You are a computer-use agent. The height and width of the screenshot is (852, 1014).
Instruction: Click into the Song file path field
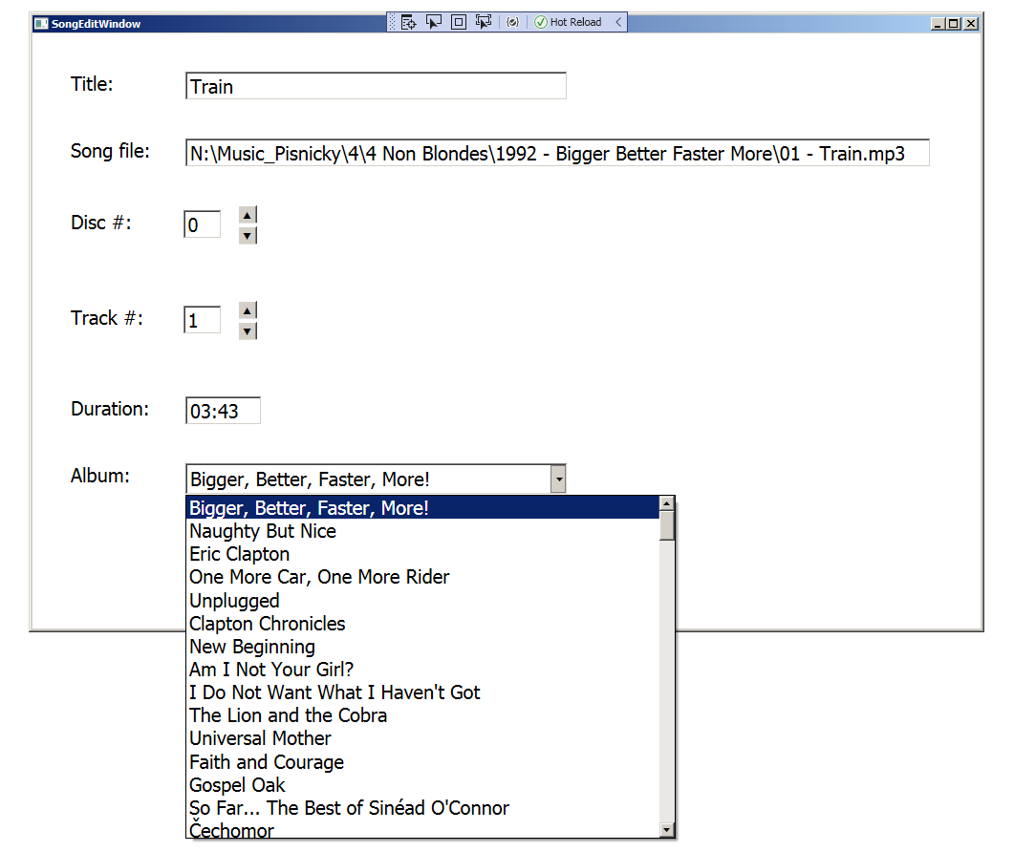click(557, 153)
